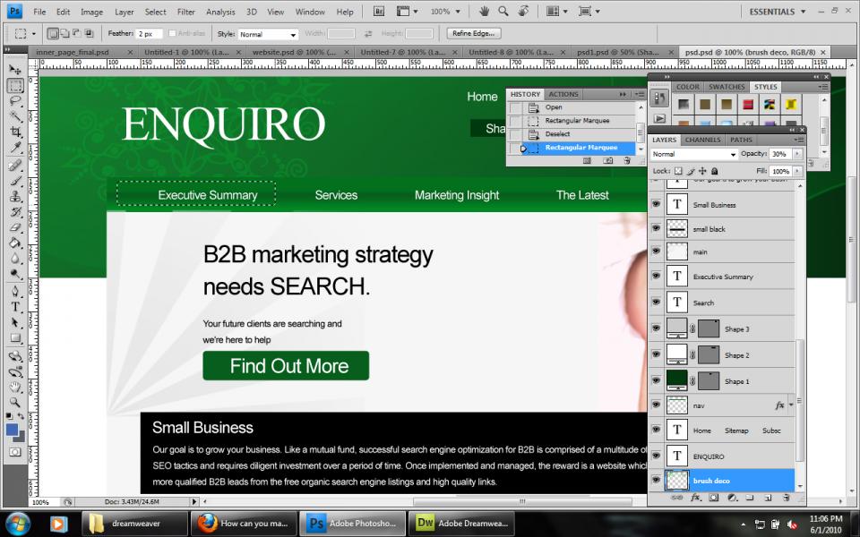Select the Lasso tool
Viewport: 860px width, 537px height.
(15, 101)
